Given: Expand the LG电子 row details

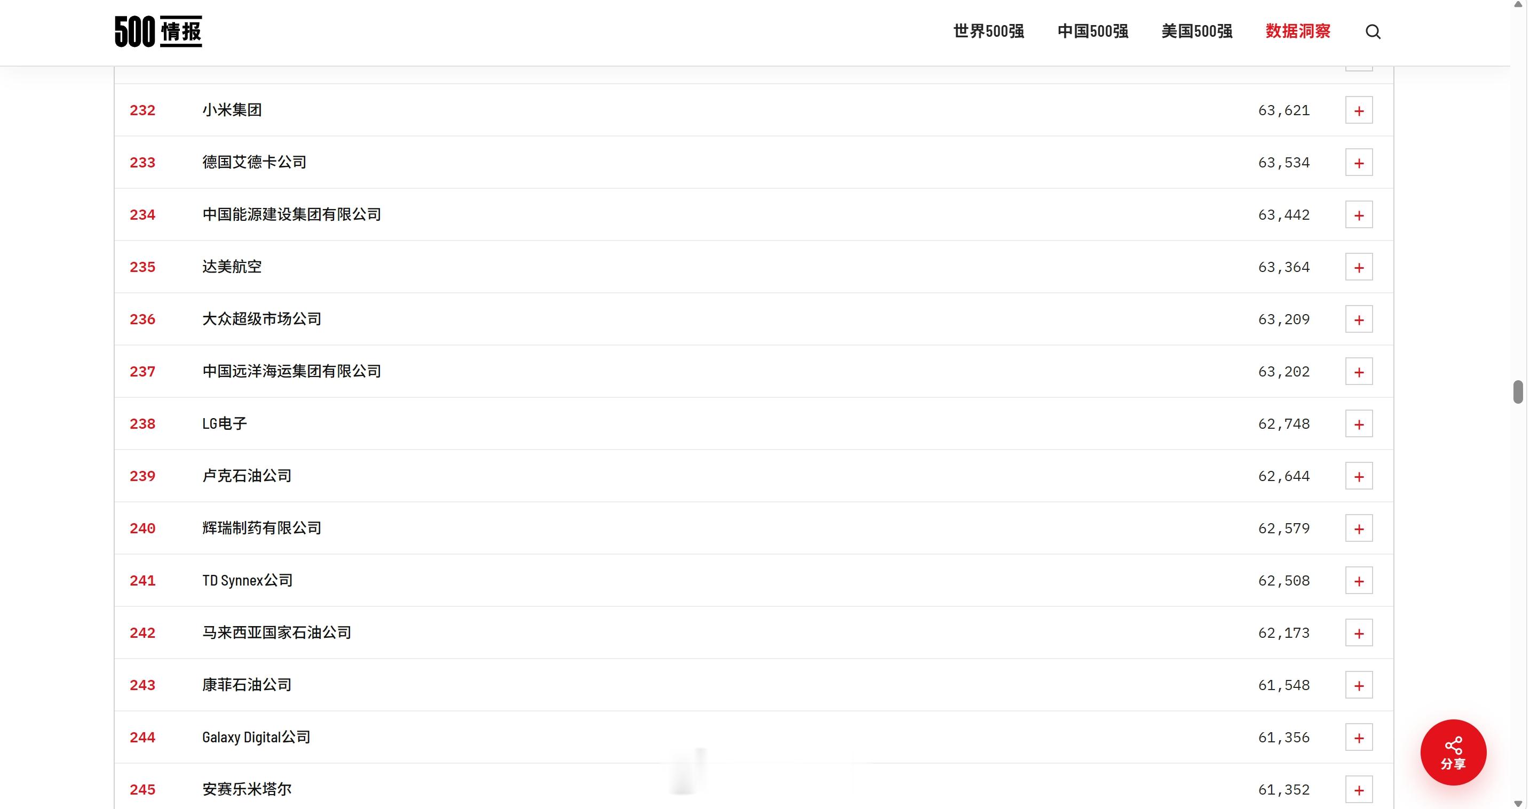Looking at the screenshot, I should (1359, 424).
